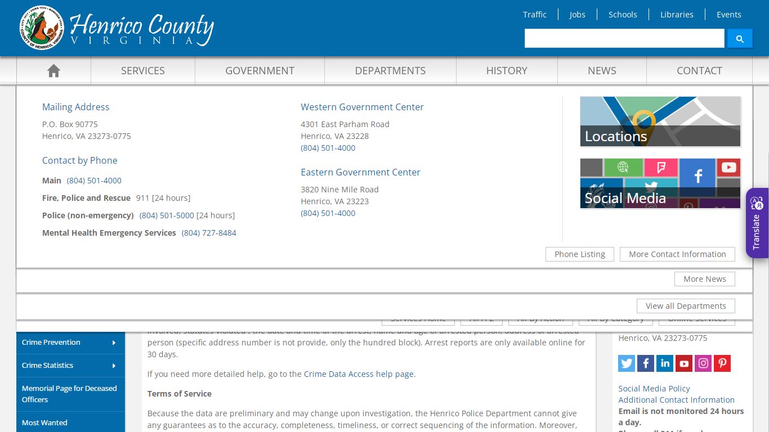769x432 pixels.
Task: Open the Translate side widget
Action: pyautogui.click(x=757, y=223)
